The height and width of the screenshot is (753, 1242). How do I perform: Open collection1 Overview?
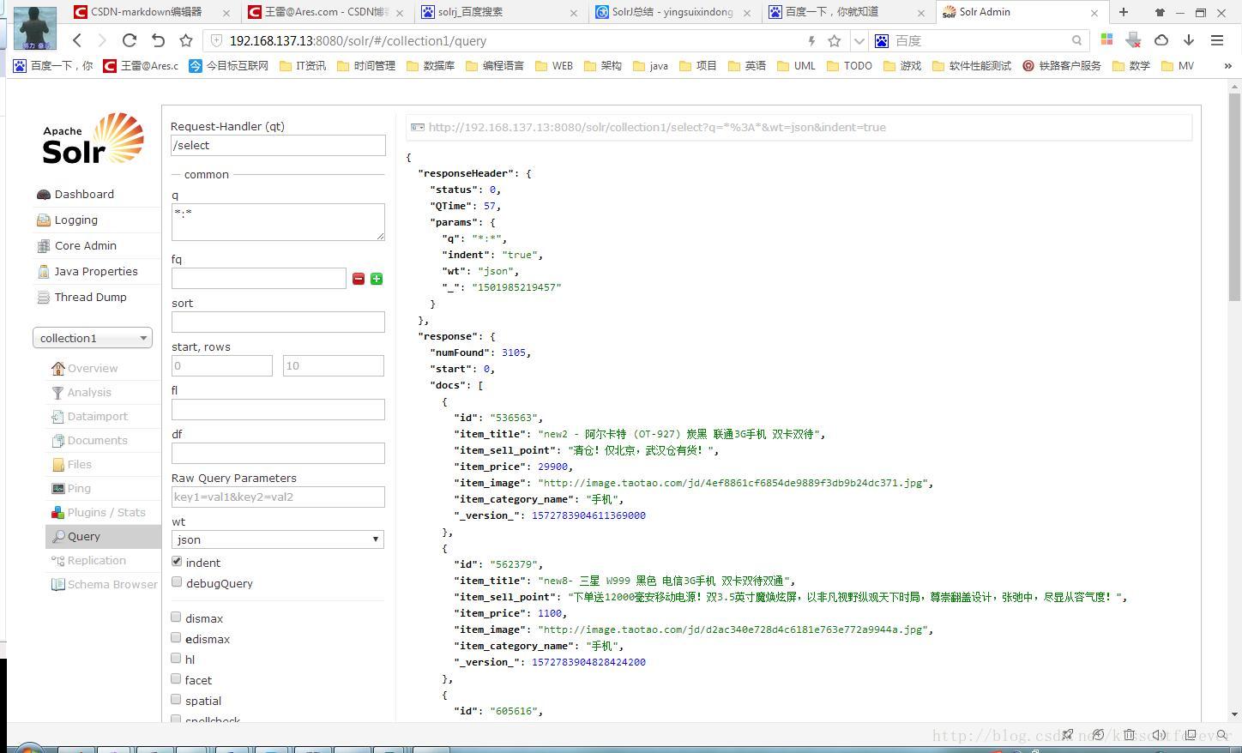pos(93,369)
